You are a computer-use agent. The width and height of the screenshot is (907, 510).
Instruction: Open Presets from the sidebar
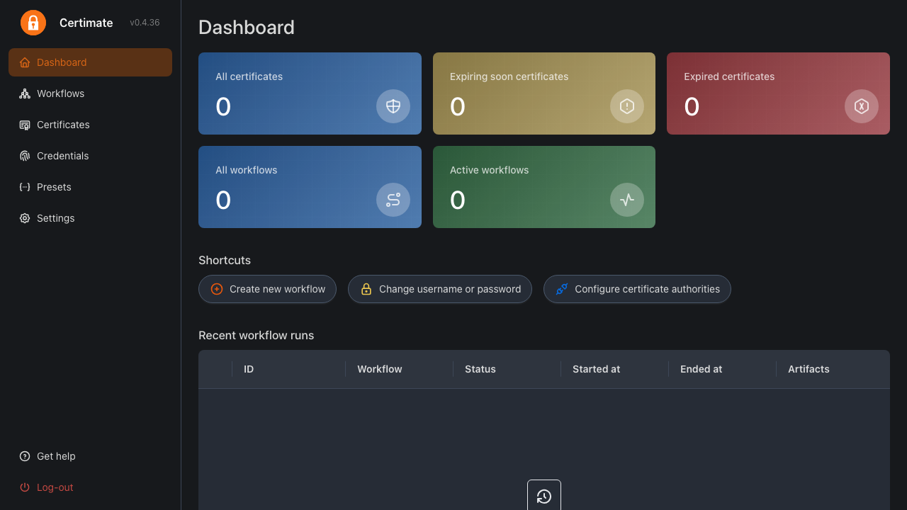[90, 187]
